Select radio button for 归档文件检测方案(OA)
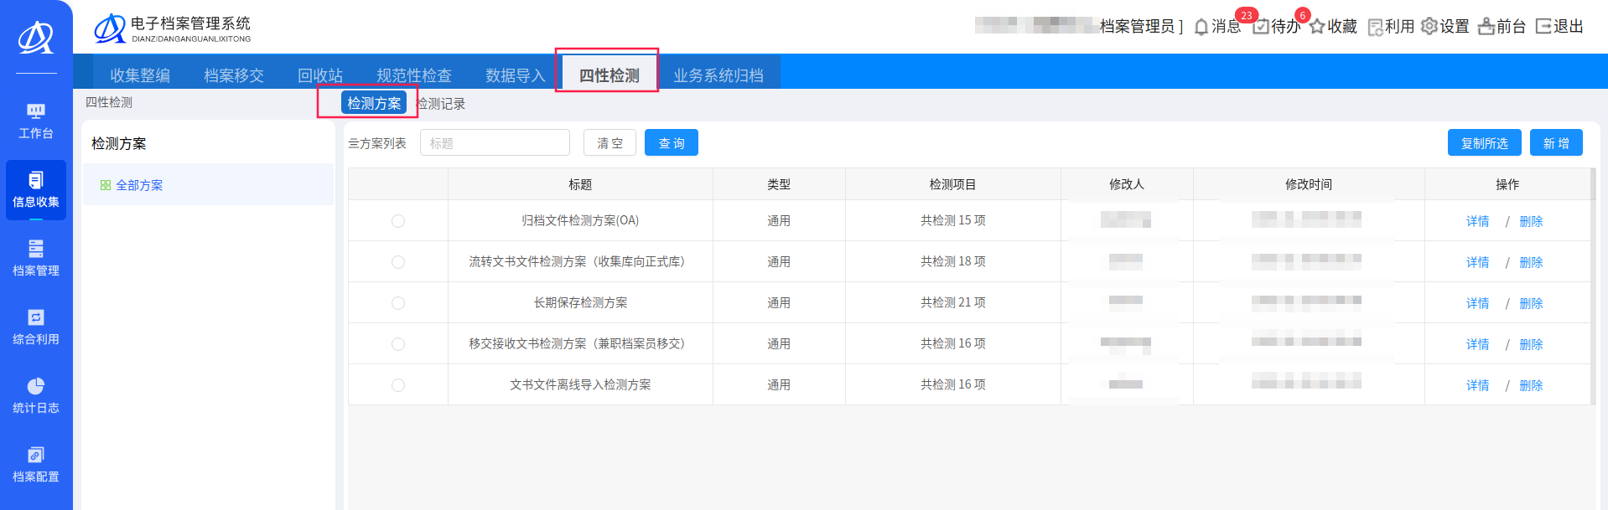 [x=398, y=221]
